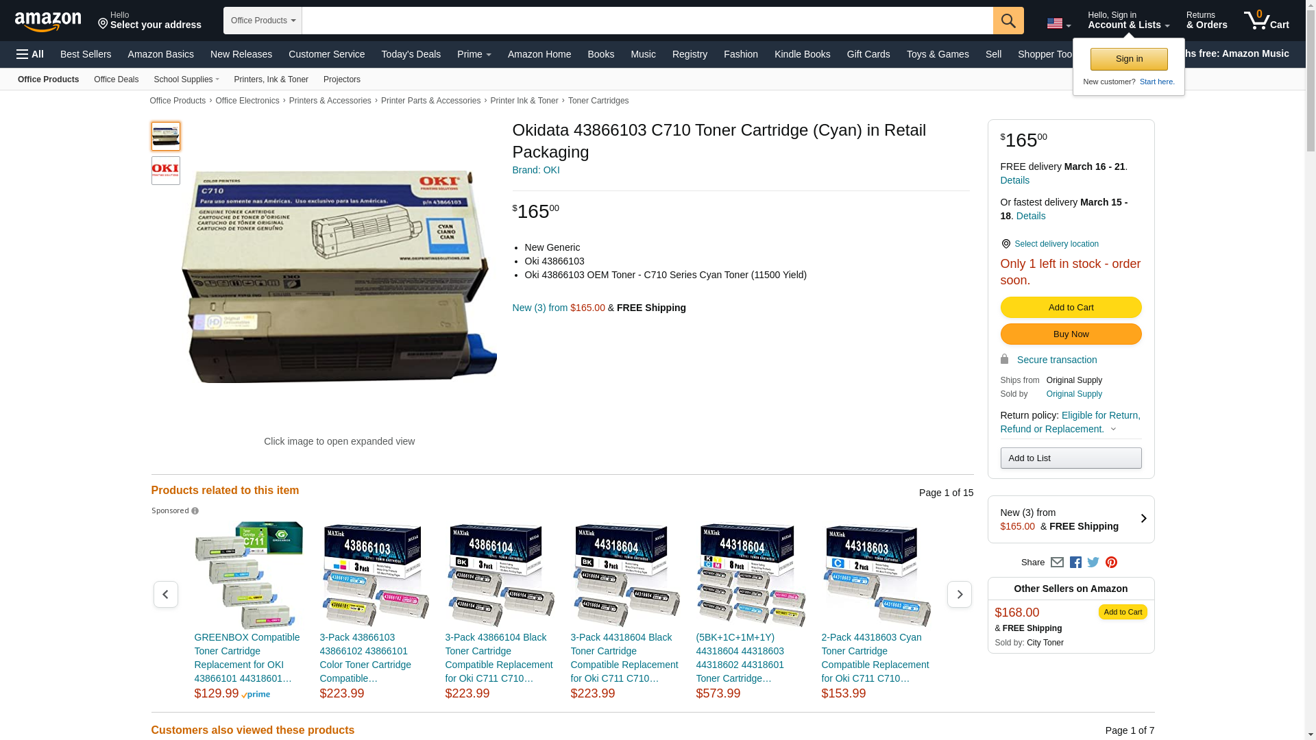Click the Add to Cart button

[1071, 307]
